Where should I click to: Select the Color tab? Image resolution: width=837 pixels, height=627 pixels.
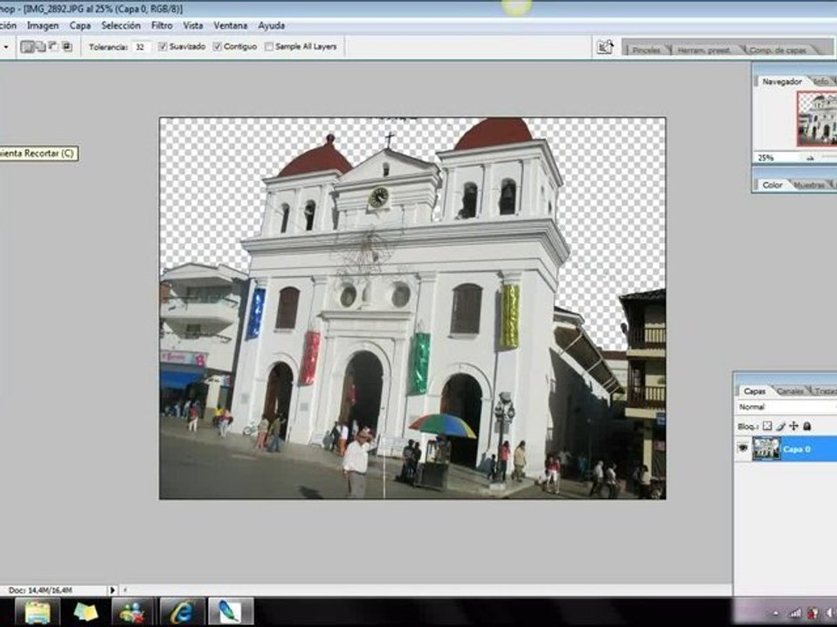[772, 185]
